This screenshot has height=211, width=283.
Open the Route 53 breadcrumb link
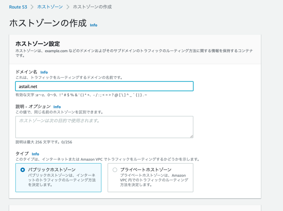pyautogui.click(x=18, y=7)
